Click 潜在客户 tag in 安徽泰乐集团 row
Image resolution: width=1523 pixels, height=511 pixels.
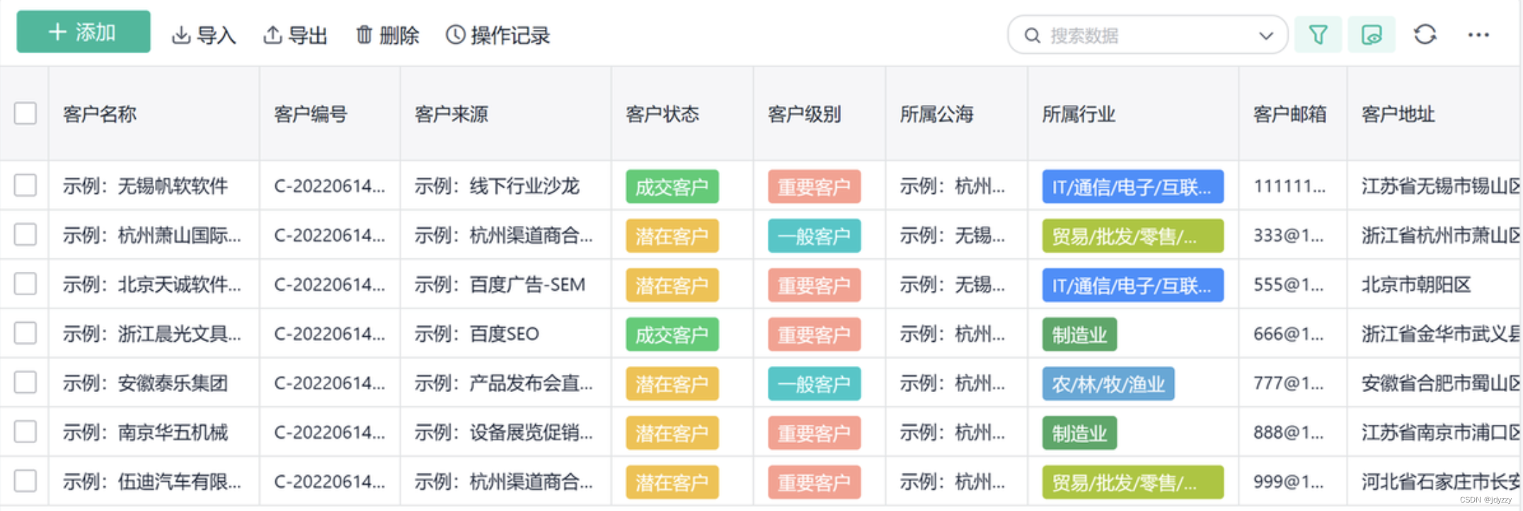(672, 384)
